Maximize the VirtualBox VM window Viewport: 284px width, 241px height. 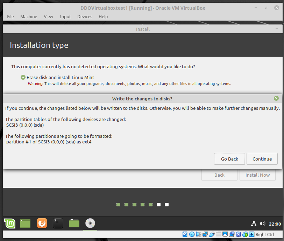[266, 8]
